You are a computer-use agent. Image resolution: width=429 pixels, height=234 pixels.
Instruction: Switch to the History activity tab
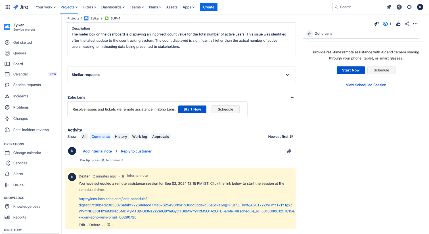121,137
